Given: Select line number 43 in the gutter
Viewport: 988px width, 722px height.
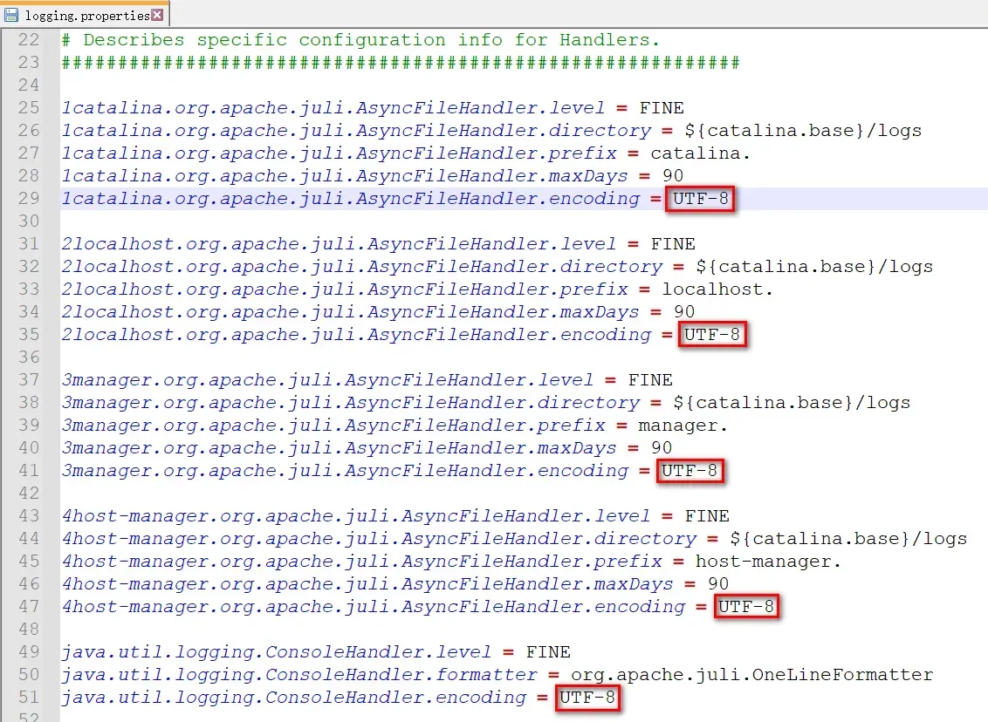Looking at the screenshot, I should click(x=29, y=516).
